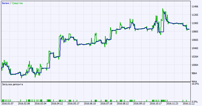
Task: Click the date label 2016.03.04
Action: (40, 104)
